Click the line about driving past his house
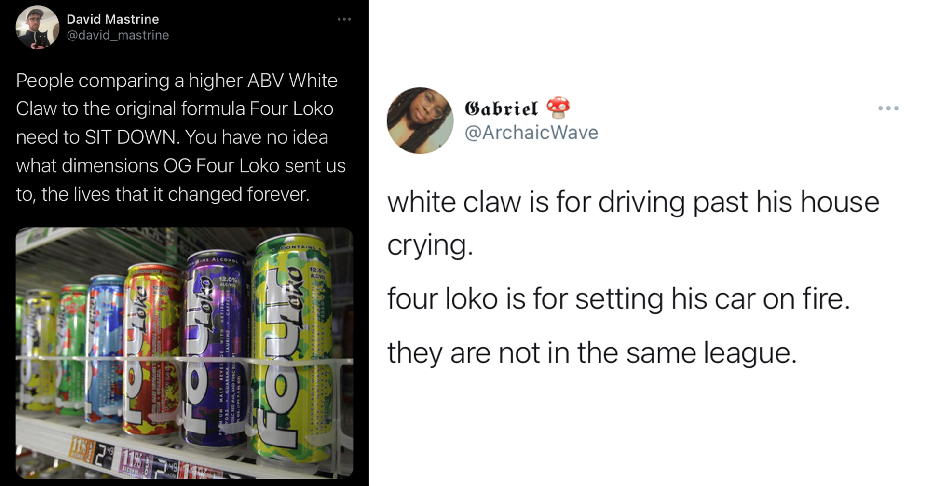 pos(633,202)
